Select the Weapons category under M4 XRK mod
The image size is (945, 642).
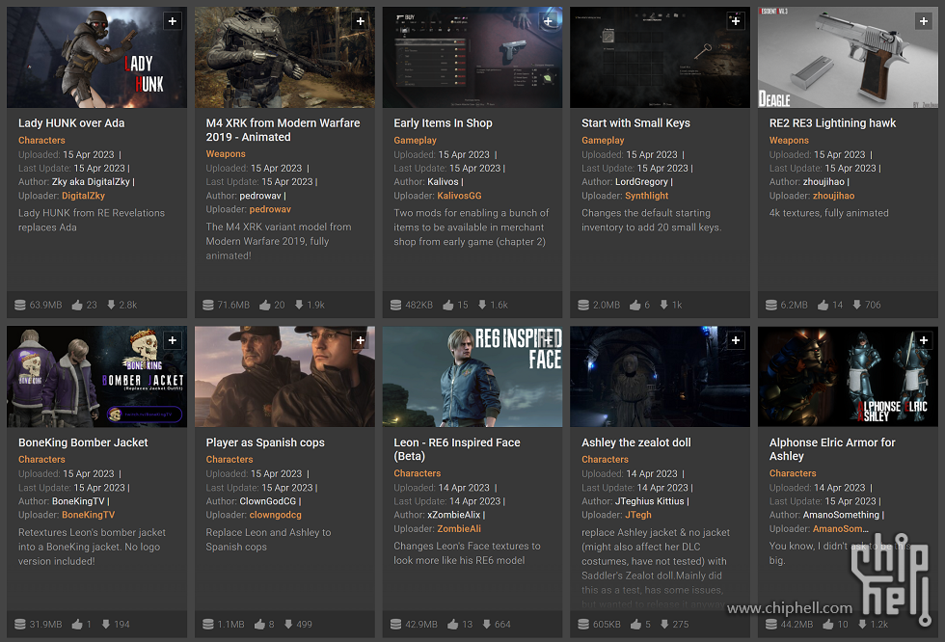point(226,154)
